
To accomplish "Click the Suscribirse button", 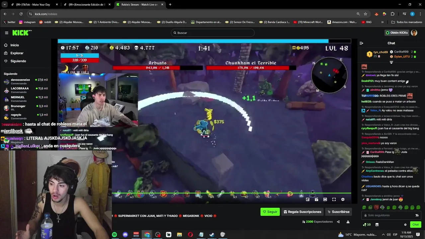I will click(338, 212).
